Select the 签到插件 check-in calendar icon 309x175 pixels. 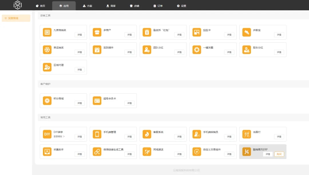[x=97, y=49]
